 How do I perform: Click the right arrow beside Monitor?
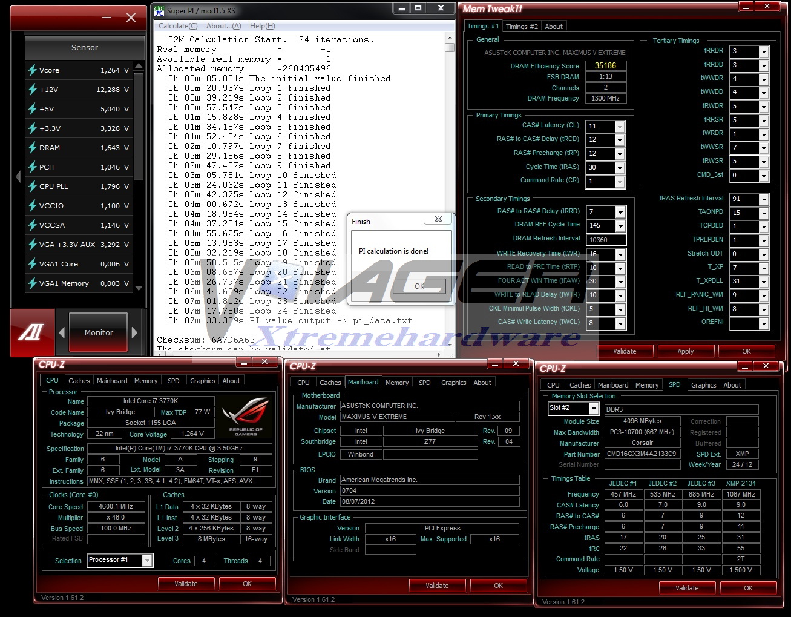[134, 332]
